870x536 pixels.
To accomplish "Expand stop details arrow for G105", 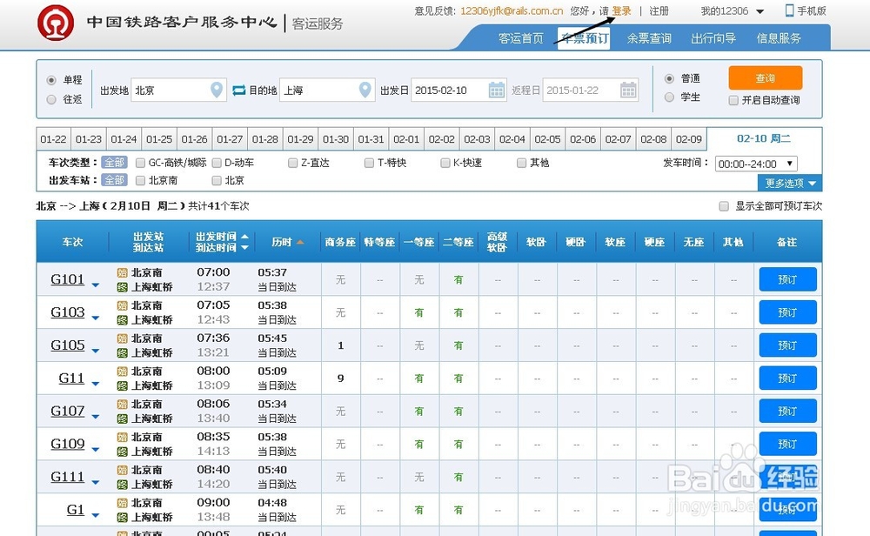I will (x=96, y=351).
